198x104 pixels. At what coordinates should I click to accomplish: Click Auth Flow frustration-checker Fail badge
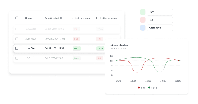(x=100, y=39)
